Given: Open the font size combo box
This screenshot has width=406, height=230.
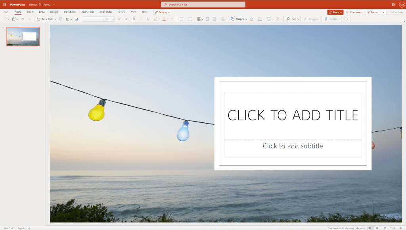Looking at the screenshot, I should coord(110,19).
